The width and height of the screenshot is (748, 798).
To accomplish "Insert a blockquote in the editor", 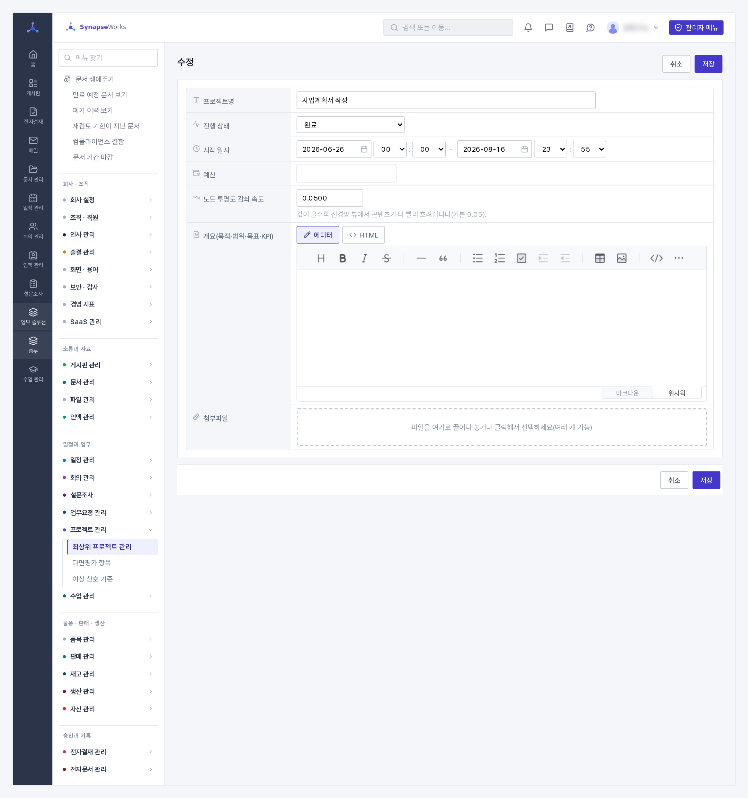I will click(x=443, y=258).
